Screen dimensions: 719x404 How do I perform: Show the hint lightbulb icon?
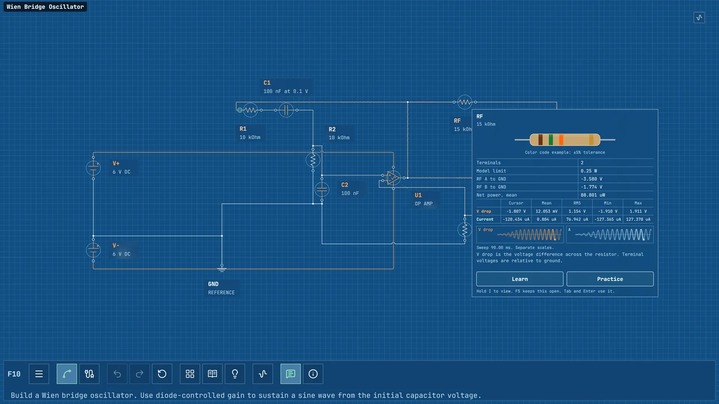pos(235,374)
